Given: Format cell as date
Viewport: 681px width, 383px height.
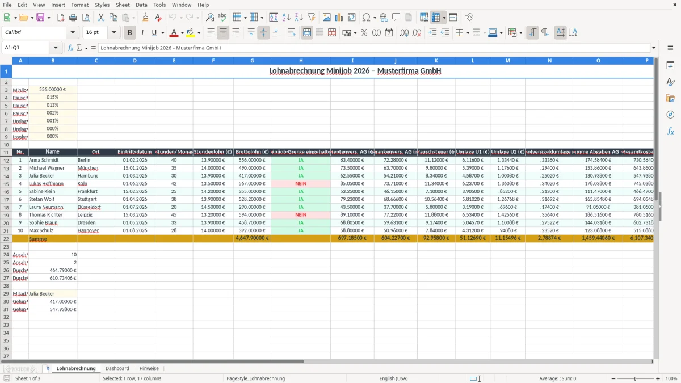Looking at the screenshot, I should click(389, 33).
